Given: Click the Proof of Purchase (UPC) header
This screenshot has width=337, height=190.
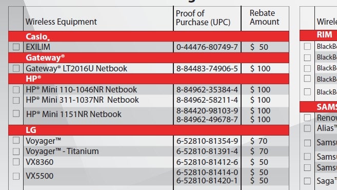Looking at the screenshot, I should [203, 18].
